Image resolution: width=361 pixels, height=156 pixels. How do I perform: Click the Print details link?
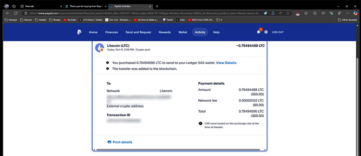click(122, 142)
